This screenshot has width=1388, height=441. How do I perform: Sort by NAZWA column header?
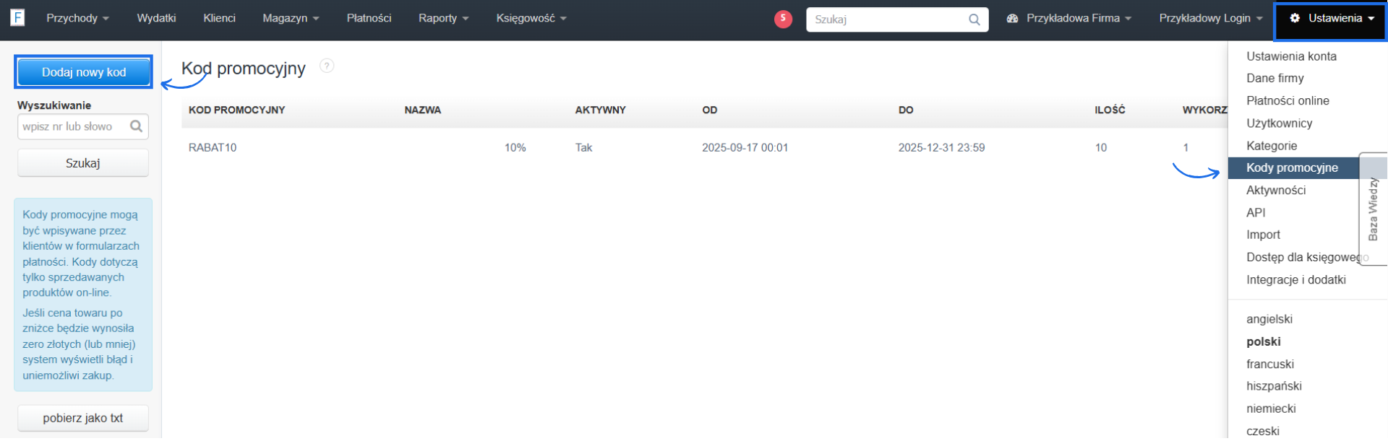point(423,110)
